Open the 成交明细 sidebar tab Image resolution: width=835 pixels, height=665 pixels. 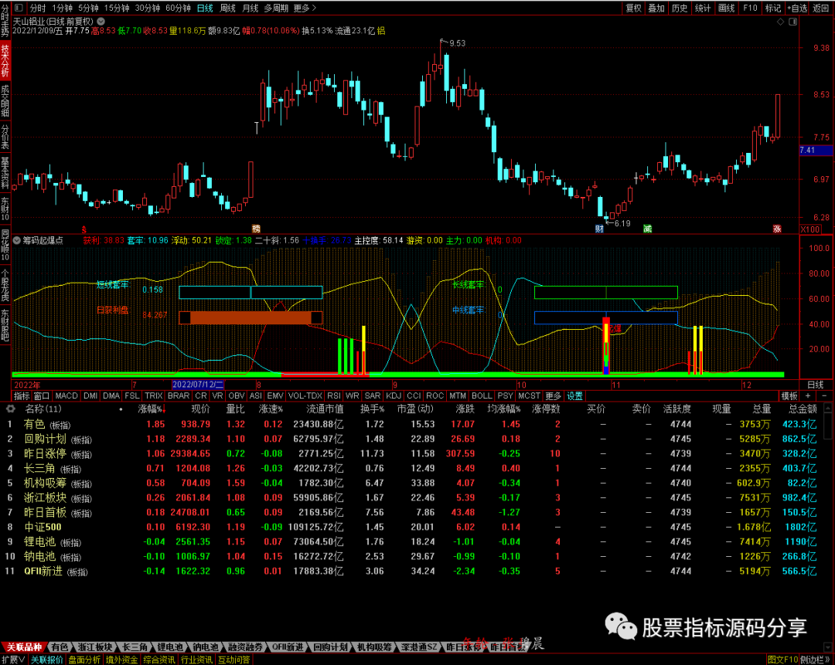[x=5, y=100]
